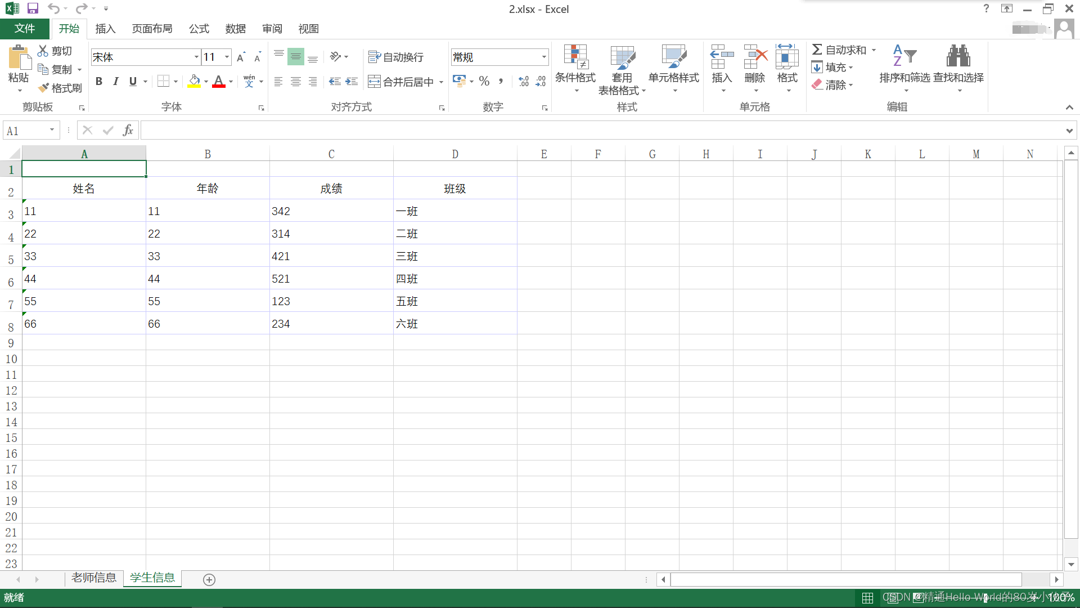1080x608 pixels.
Task: Click the Save icon in quick access toolbar
Action: click(x=33, y=8)
